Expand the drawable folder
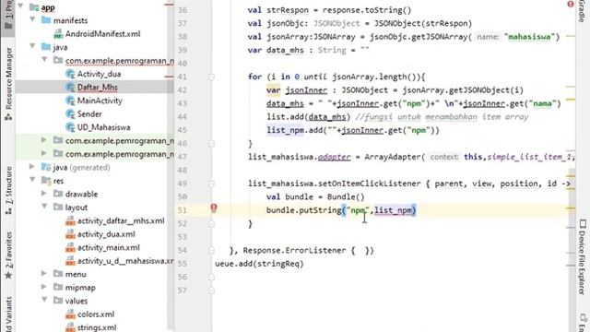 click(44, 194)
